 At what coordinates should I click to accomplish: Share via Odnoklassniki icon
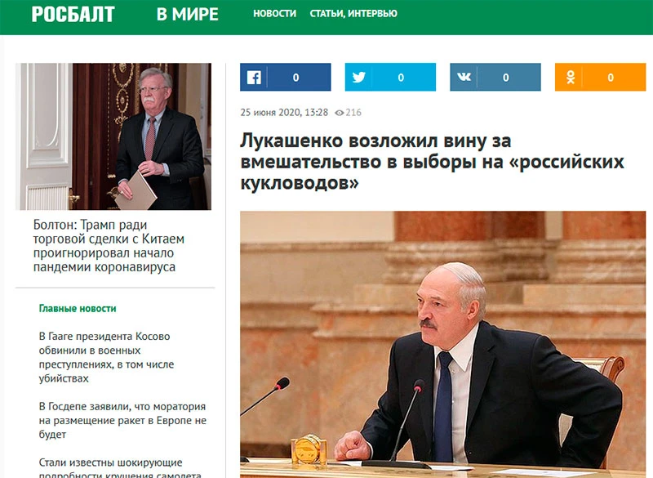570,78
